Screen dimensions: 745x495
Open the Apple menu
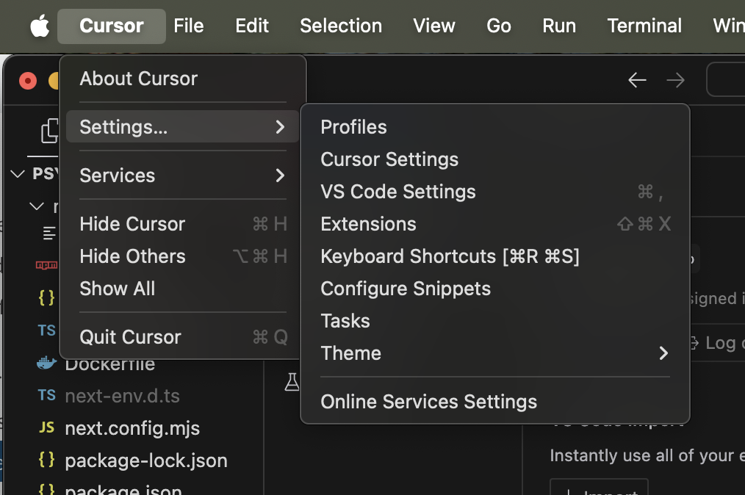click(39, 26)
